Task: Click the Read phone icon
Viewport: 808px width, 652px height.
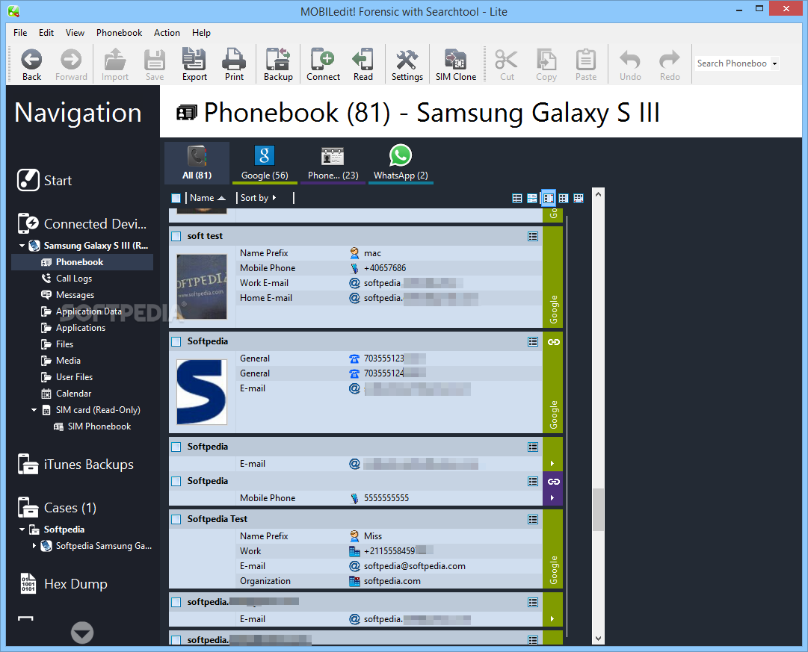Action: [x=363, y=65]
